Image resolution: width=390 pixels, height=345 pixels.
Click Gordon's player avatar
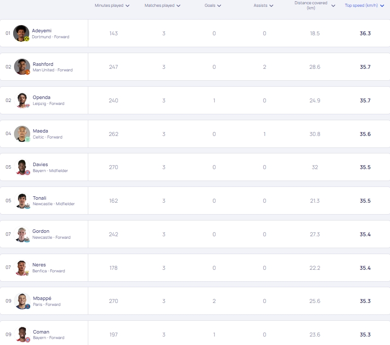22,234
